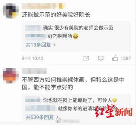Tap the laughing emoji after 好巧啊哈哈
This screenshot has height=125, width=136.
click(x=76, y=36)
